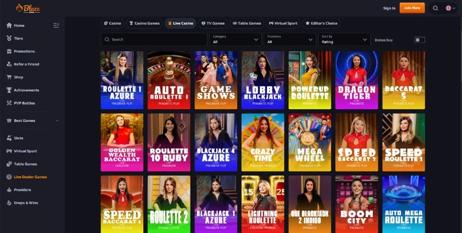Click the Virtual Sport sidebar icon
The width and height of the screenshot is (462, 233).
pyautogui.click(x=9, y=151)
